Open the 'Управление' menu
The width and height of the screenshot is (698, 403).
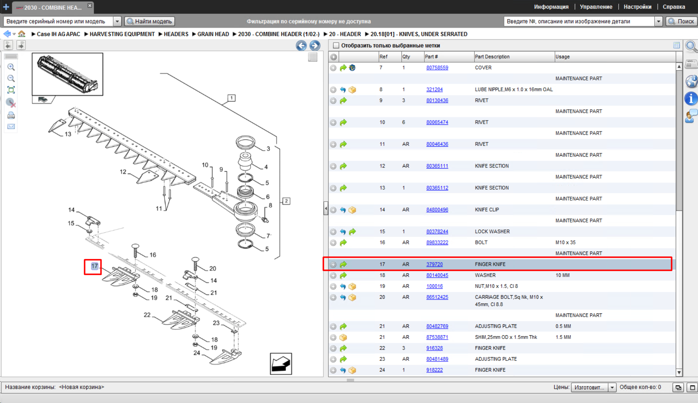pos(596,7)
